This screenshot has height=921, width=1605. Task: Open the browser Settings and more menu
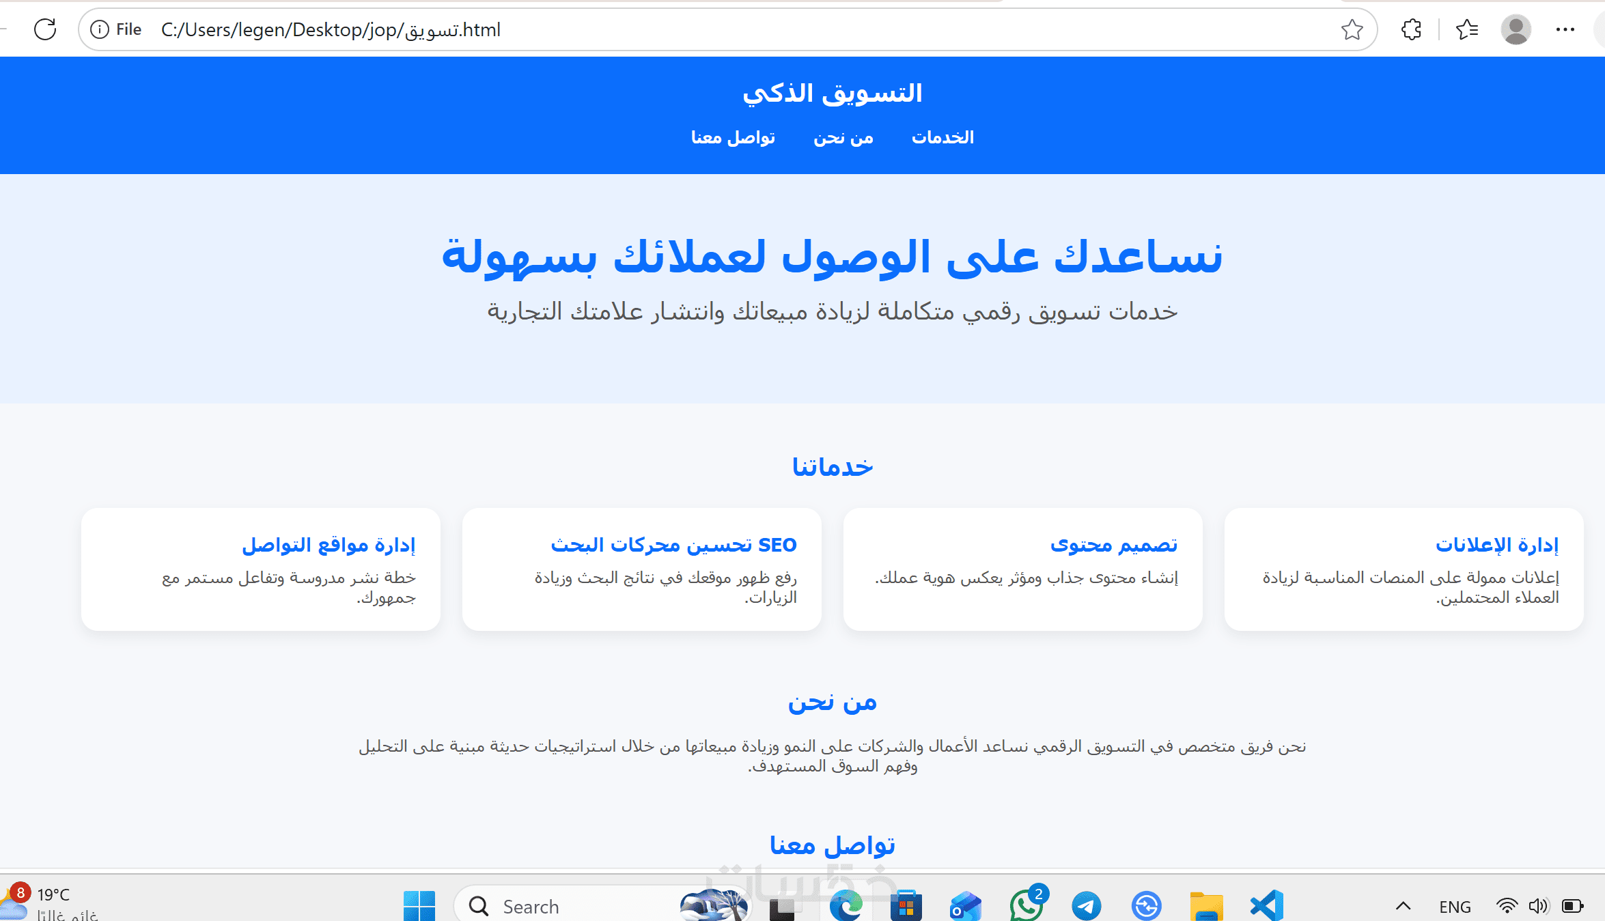coord(1565,29)
